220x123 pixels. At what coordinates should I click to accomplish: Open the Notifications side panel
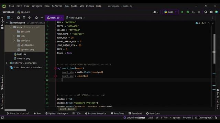pos(218,99)
